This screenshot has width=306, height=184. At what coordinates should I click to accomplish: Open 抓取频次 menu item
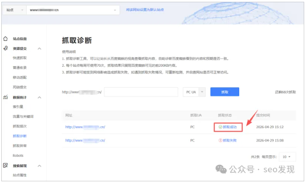(20, 126)
